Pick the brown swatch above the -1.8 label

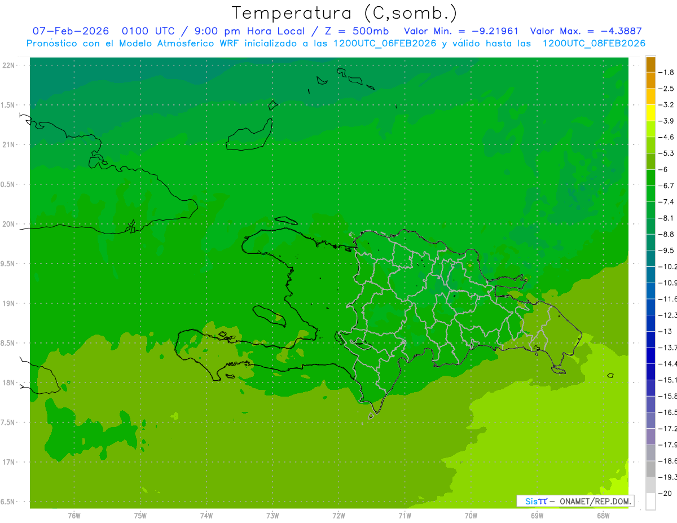(x=650, y=64)
